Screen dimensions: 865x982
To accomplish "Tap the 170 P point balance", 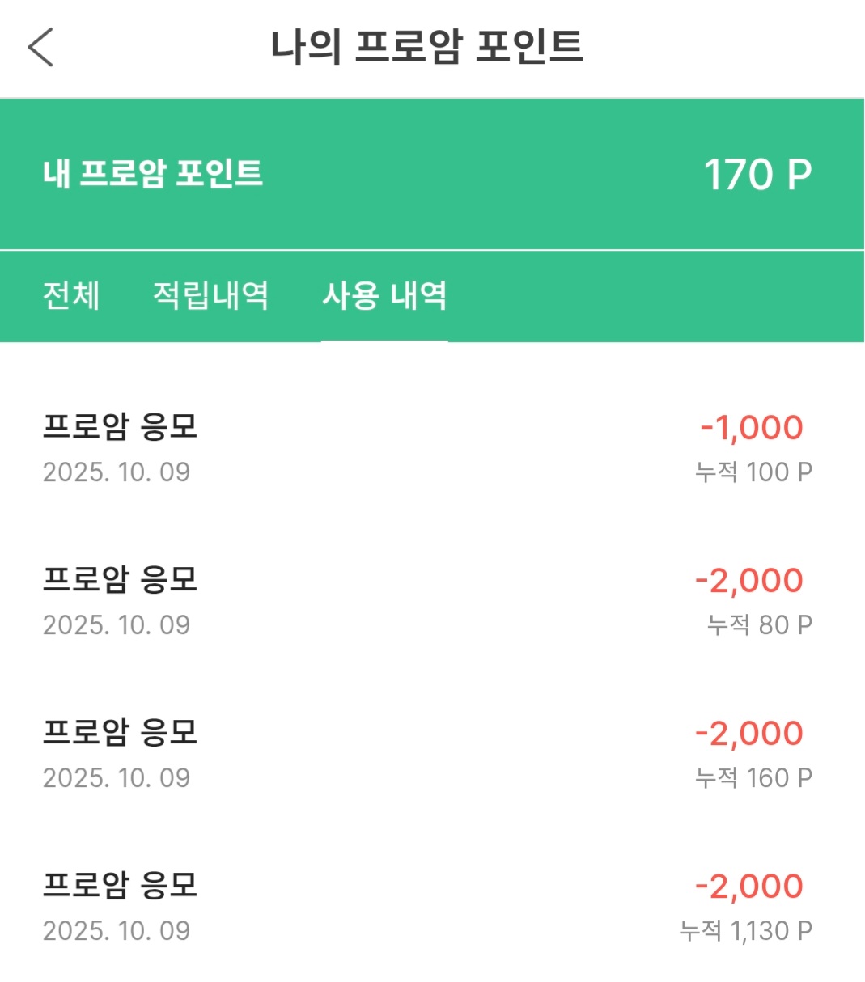I will coord(757,175).
